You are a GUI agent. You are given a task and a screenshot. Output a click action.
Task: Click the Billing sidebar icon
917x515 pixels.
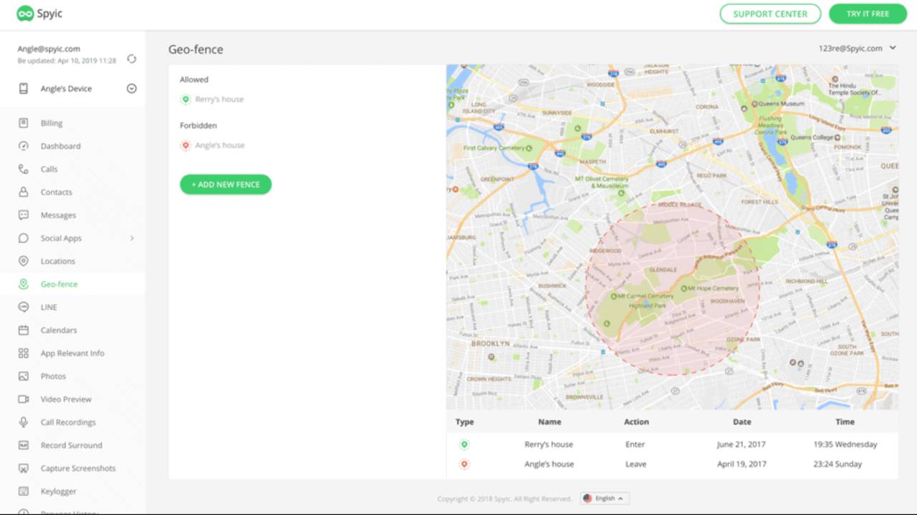click(24, 123)
